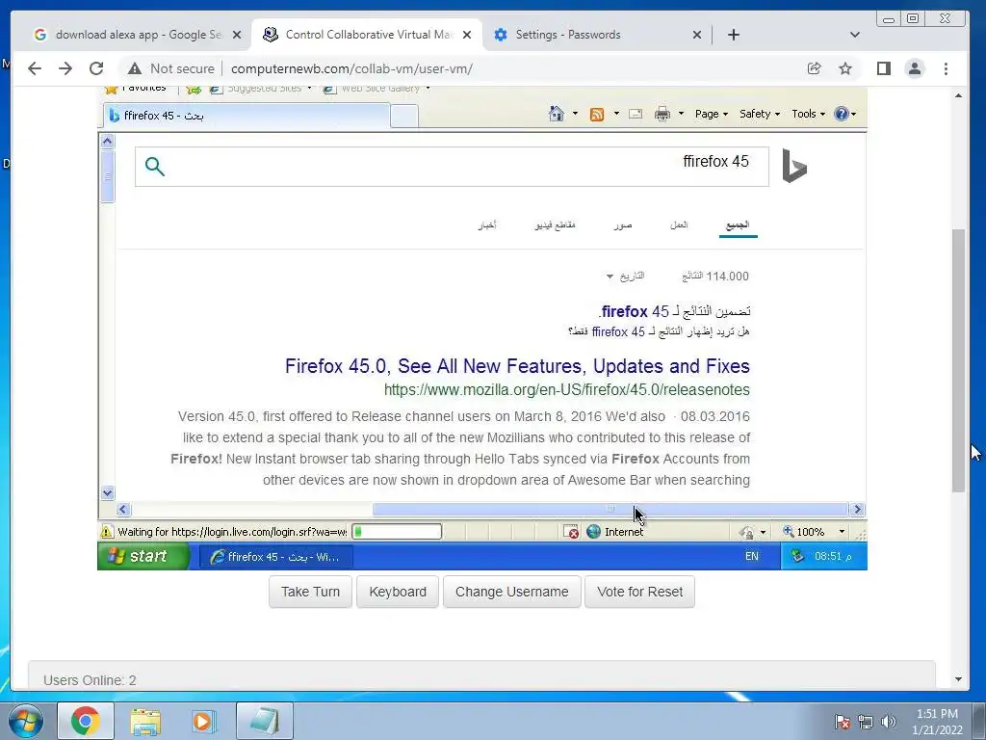Open a new Chrome tab
This screenshot has width=986, height=740.
pyautogui.click(x=734, y=35)
